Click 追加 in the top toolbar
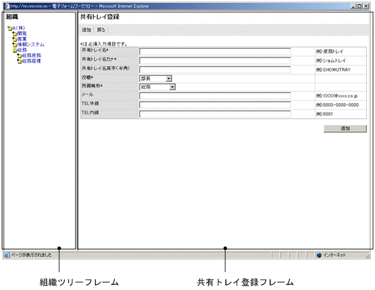Screen dimensions: 375x290 [x=86, y=30]
